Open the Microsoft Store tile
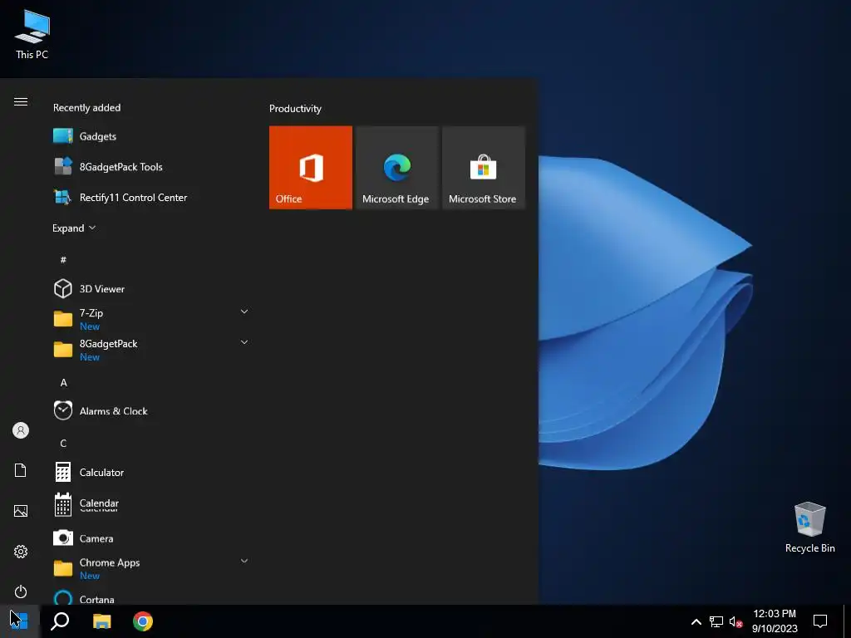The height and width of the screenshot is (638, 851). coord(484,167)
